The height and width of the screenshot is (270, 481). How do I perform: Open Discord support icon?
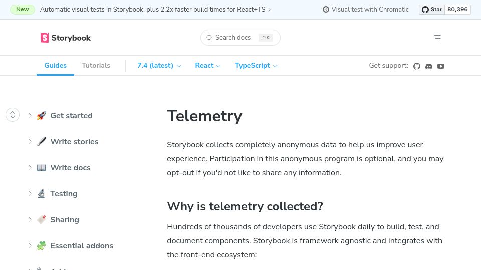(x=429, y=66)
